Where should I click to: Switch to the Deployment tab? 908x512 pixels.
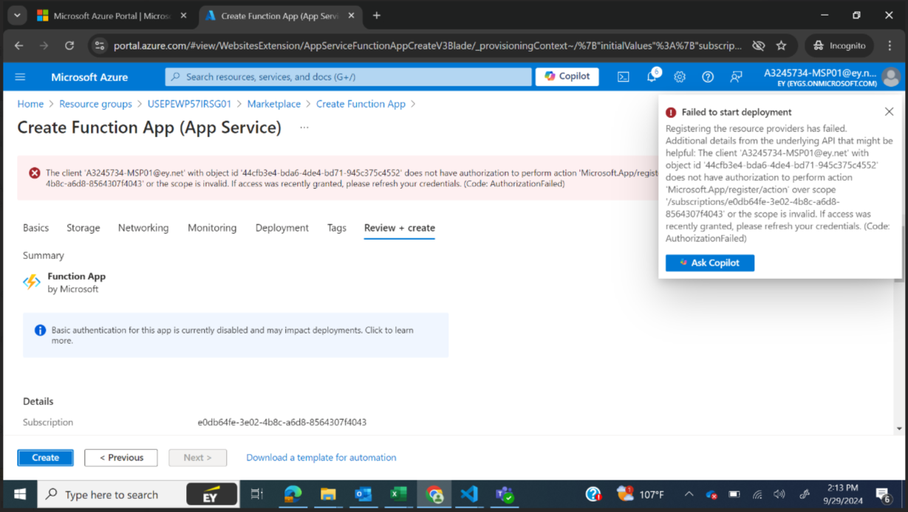pos(281,228)
